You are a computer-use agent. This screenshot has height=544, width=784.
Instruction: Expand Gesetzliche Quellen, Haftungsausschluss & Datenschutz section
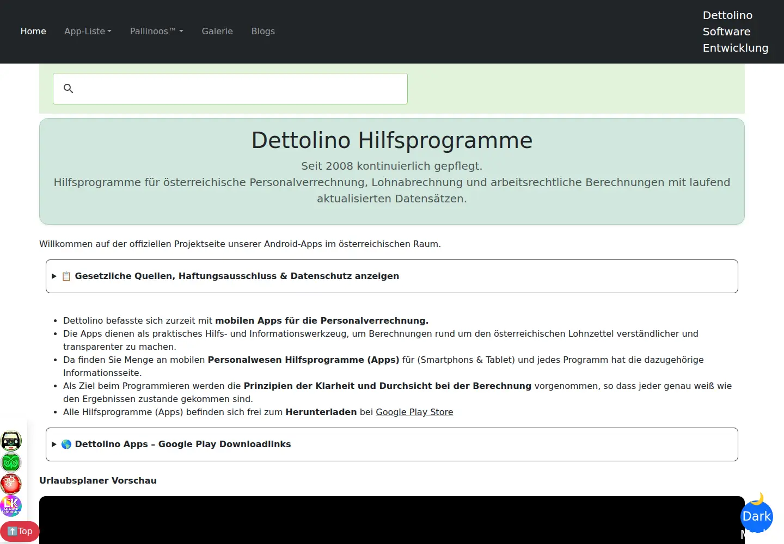392,276
